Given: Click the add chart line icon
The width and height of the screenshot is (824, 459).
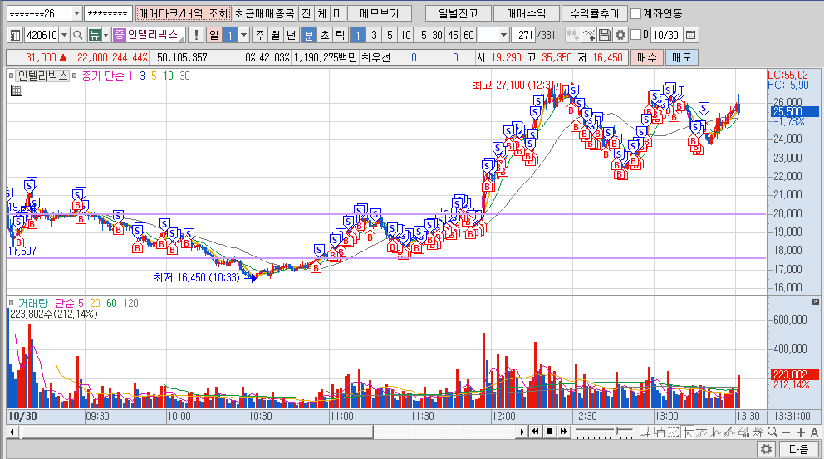Looking at the screenshot, I should [589, 35].
